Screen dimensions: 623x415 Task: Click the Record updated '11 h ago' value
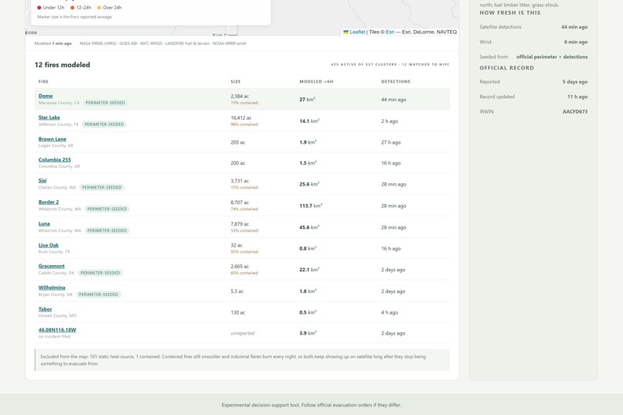pyautogui.click(x=577, y=97)
